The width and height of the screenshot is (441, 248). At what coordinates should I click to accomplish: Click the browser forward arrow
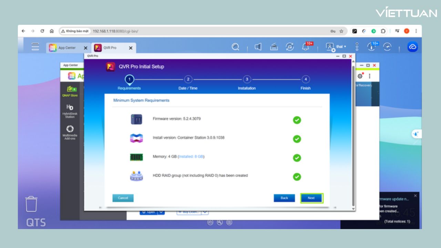[33, 31]
